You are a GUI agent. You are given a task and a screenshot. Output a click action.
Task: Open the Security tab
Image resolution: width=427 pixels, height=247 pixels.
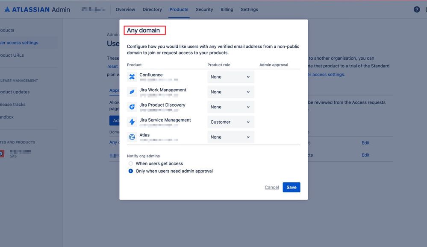[204, 9]
